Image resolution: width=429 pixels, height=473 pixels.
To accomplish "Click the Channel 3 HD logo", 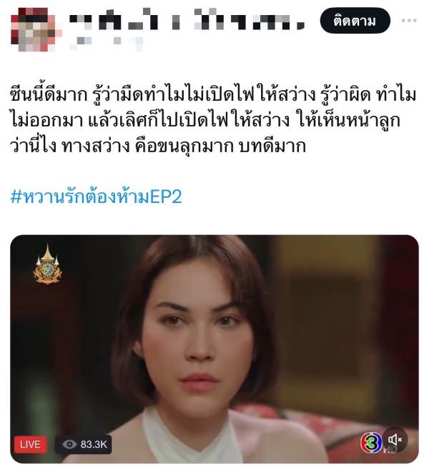I will pos(372,443).
